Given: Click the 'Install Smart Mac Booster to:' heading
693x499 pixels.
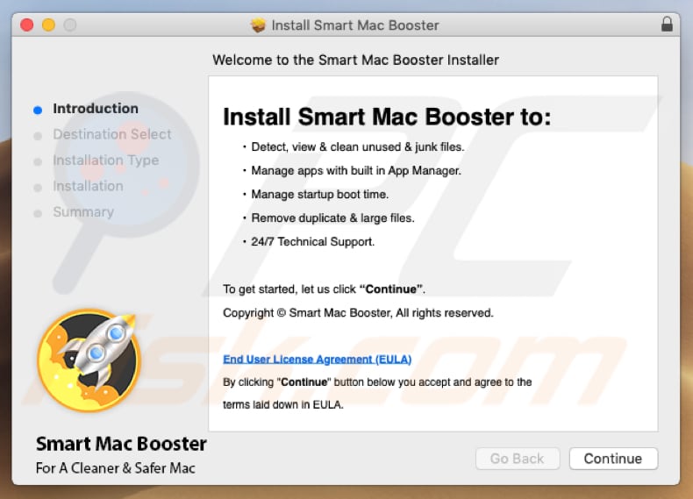Looking at the screenshot, I should (387, 118).
